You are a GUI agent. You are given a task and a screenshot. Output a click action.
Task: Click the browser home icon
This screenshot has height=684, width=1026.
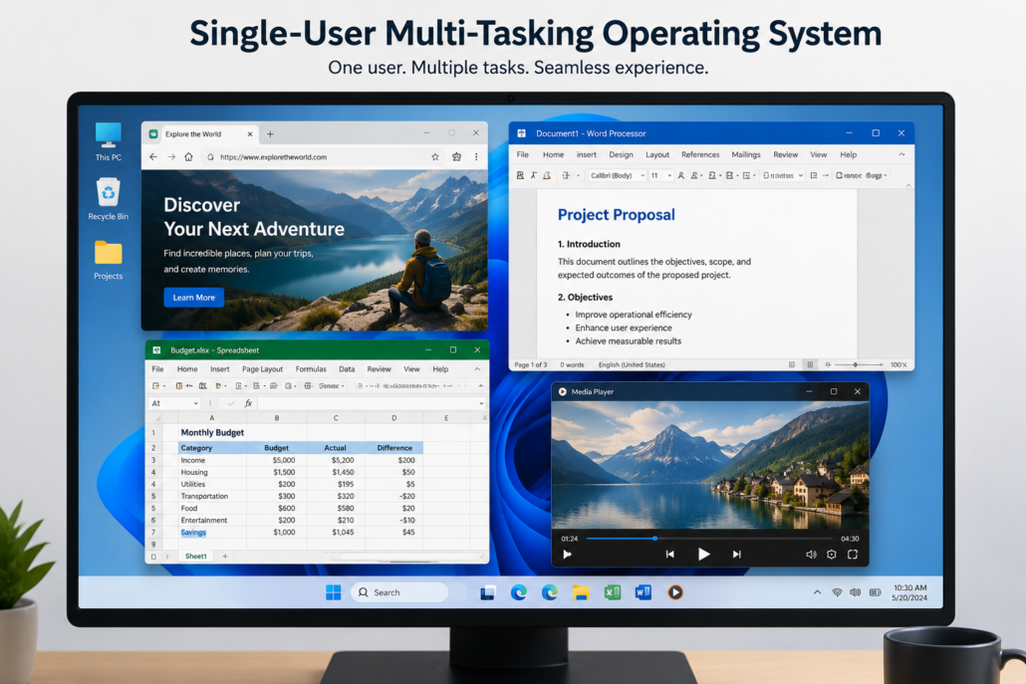188,157
